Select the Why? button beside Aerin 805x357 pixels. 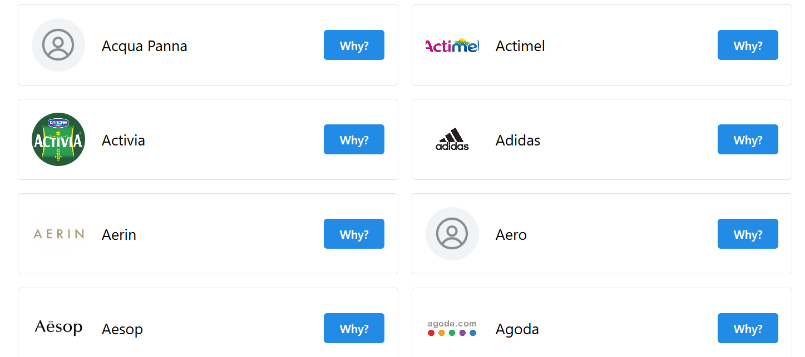354,234
